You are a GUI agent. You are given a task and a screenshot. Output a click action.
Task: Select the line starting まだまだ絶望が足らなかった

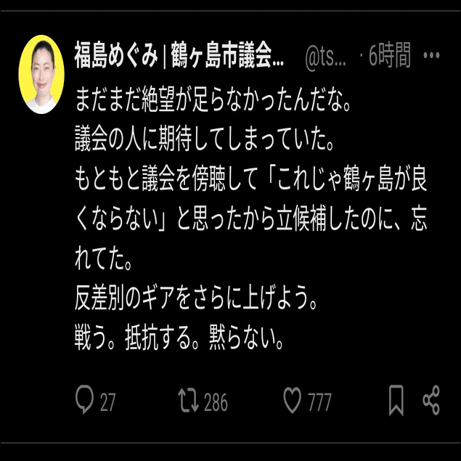tap(213, 100)
